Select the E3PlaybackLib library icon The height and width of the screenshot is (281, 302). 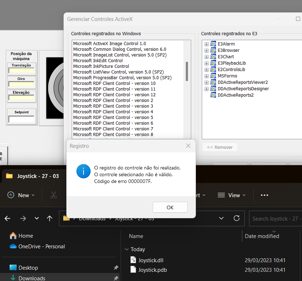click(x=213, y=63)
